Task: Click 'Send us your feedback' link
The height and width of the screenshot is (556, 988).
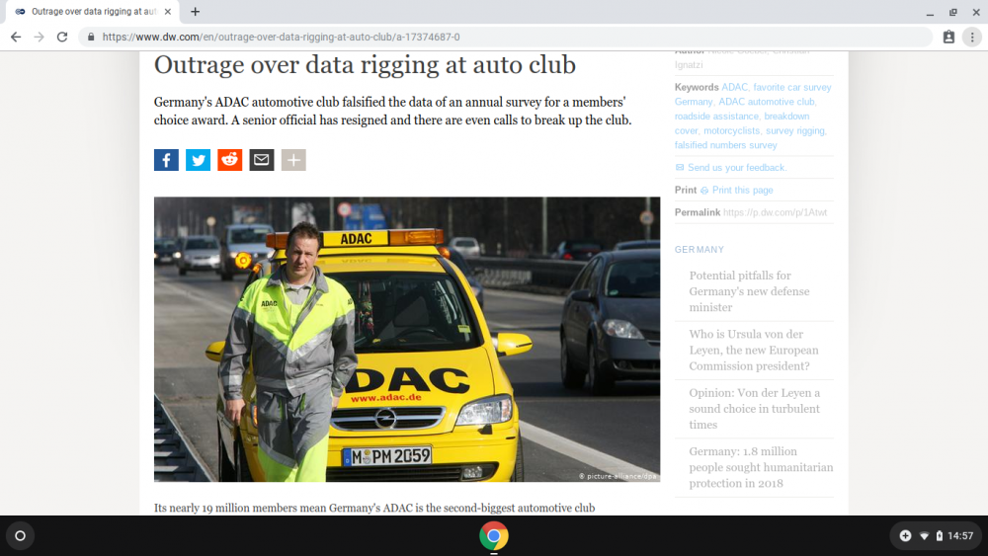Action: pyautogui.click(x=737, y=168)
